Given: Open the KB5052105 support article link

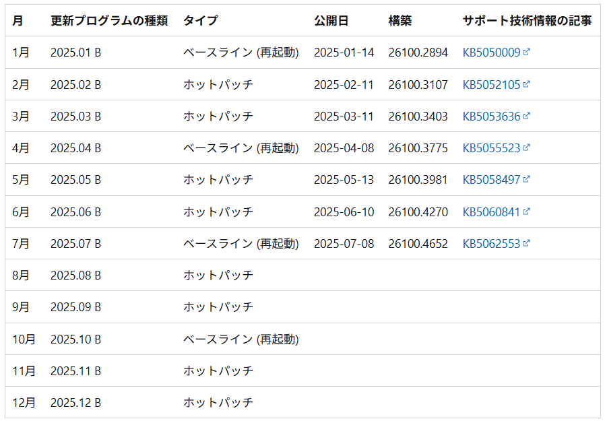Looking at the screenshot, I should click(492, 84).
